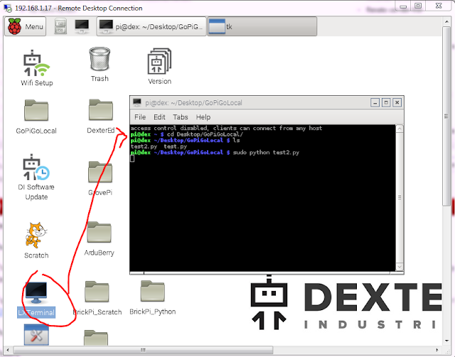The height and width of the screenshot is (357, 455).
Task: Click the Remote Desktop scroll-down arrow
Action: pos(446,341)
